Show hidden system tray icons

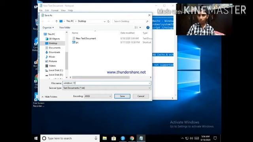183,138
